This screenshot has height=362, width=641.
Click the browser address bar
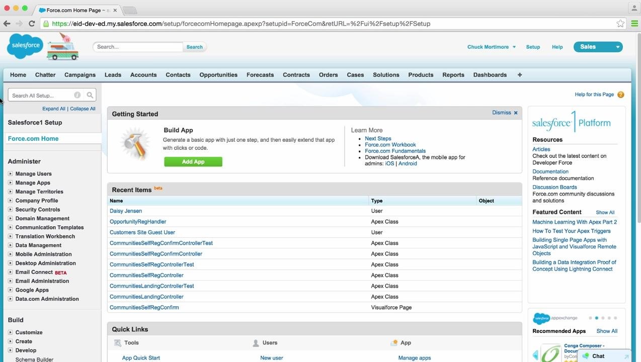332,24
